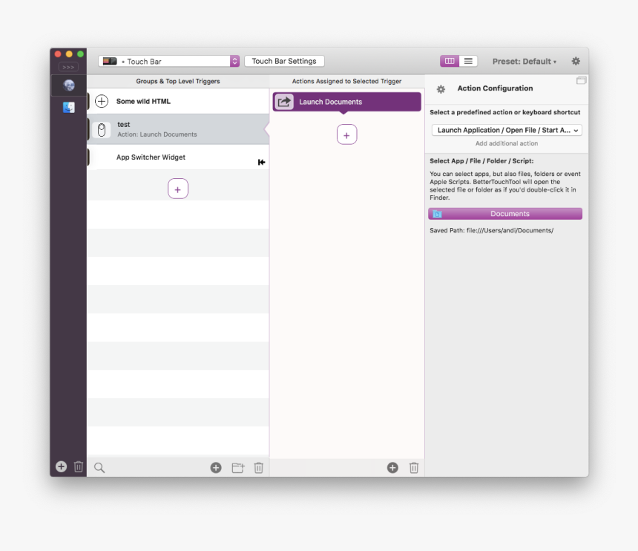Viewport: 638px width, 551px height.
Task: Click the Saved Path file:///Users/andi/Documents/ text
Action: tap(492, 230)
